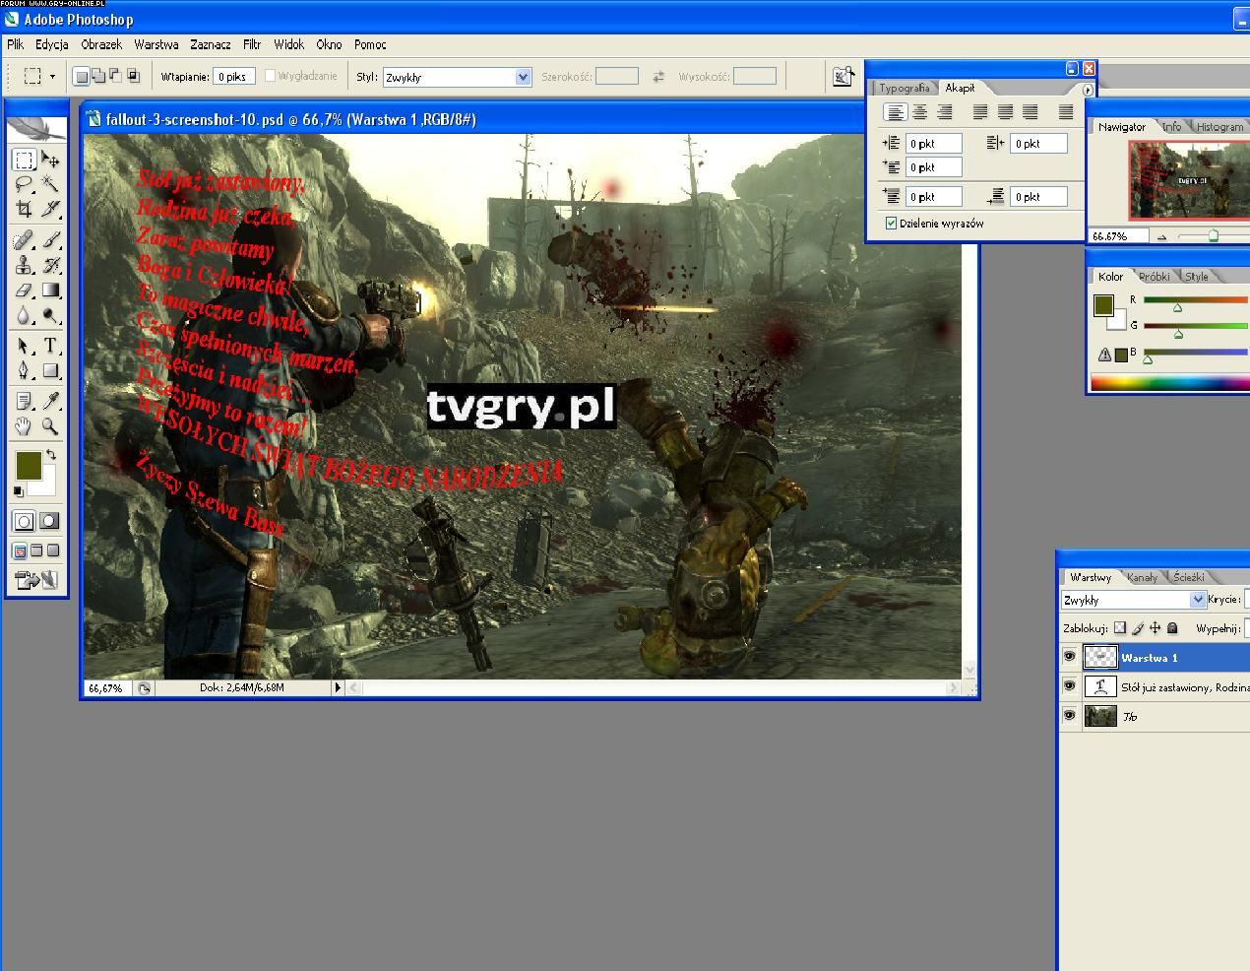Click the Wtapianie feather input field
The height and width of the screenshot is (971, 1250).
click(x=234, y=77)
